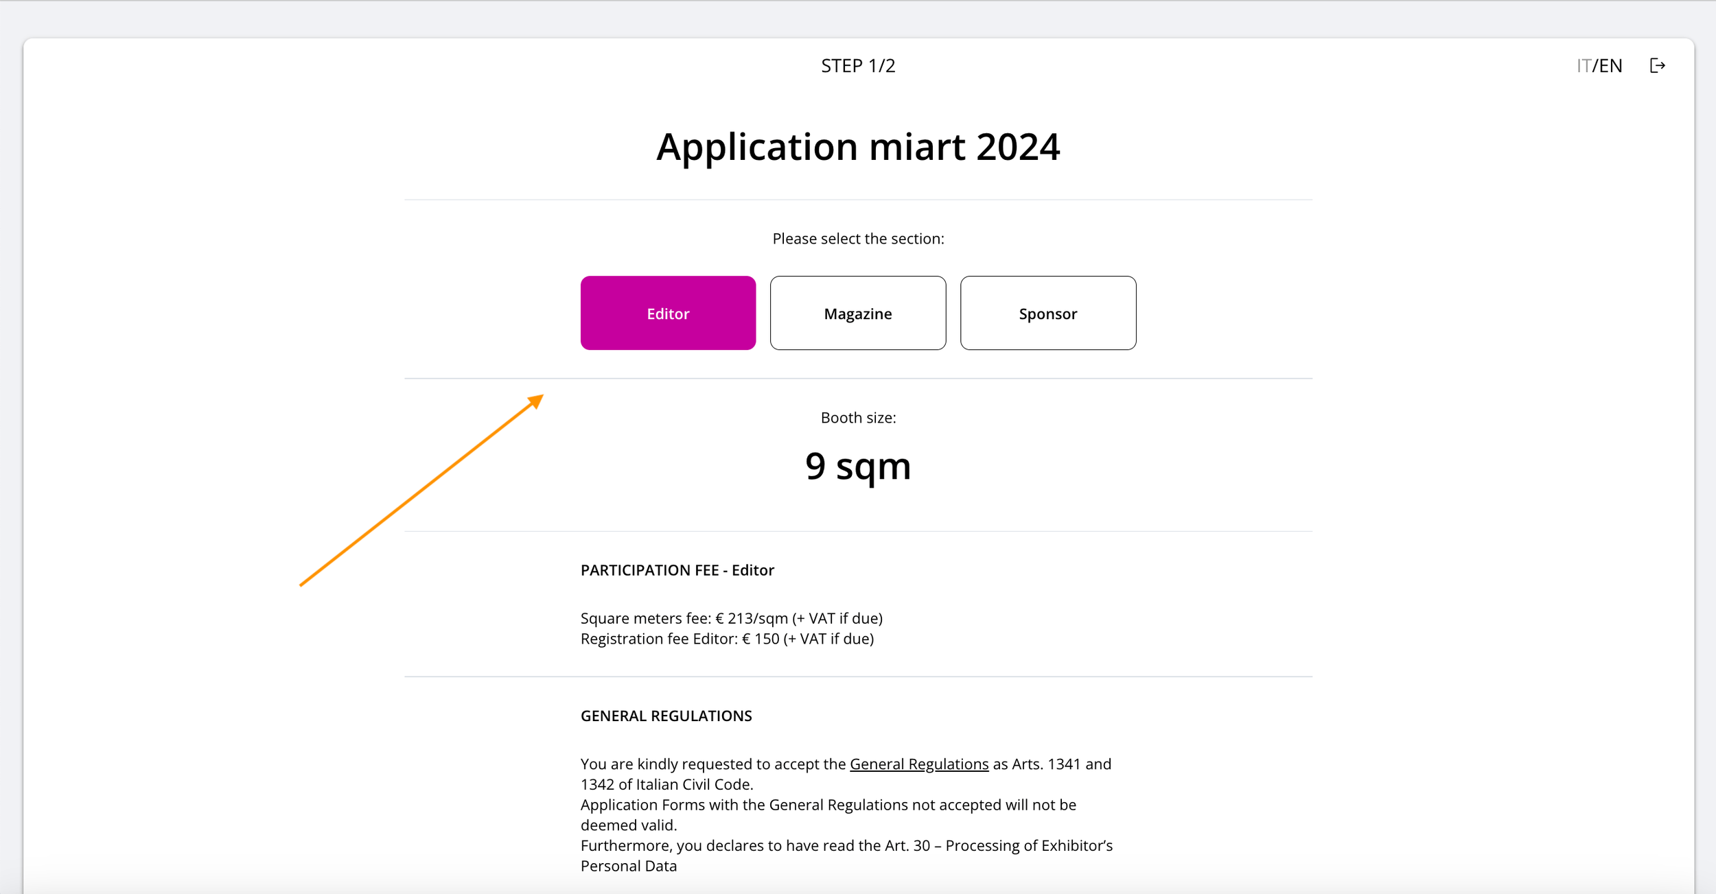1716x894 pixels.
Task: Click the Application miart 2024 heading
Action: 858,147
